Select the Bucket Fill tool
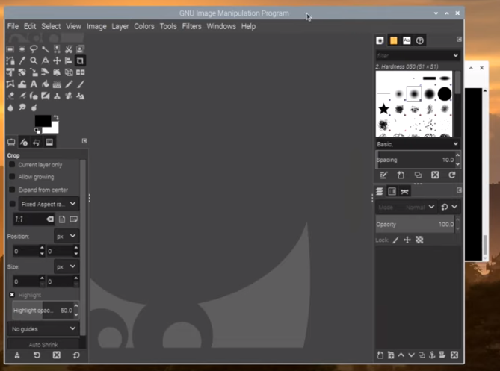500x371 pixels. tap(46, 84)
